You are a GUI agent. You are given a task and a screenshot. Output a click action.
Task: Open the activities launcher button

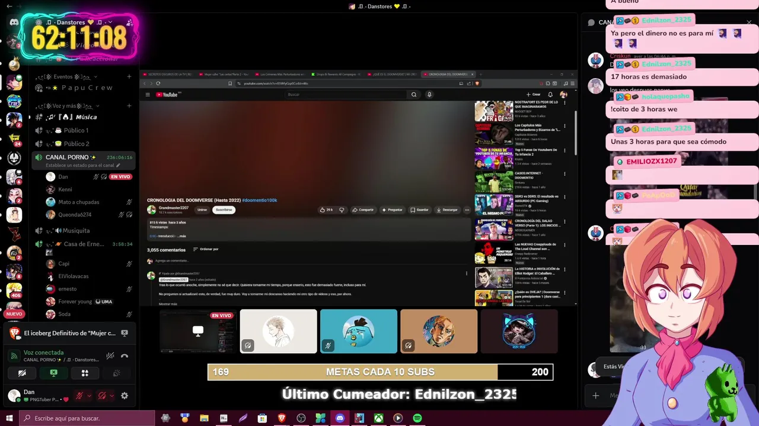point(85,373)
